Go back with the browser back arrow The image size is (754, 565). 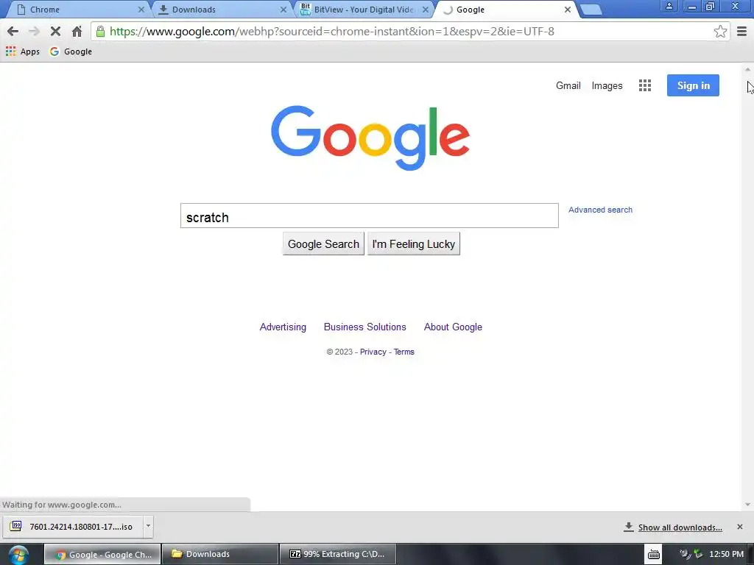pyautogui.click(x=13, y=32)
